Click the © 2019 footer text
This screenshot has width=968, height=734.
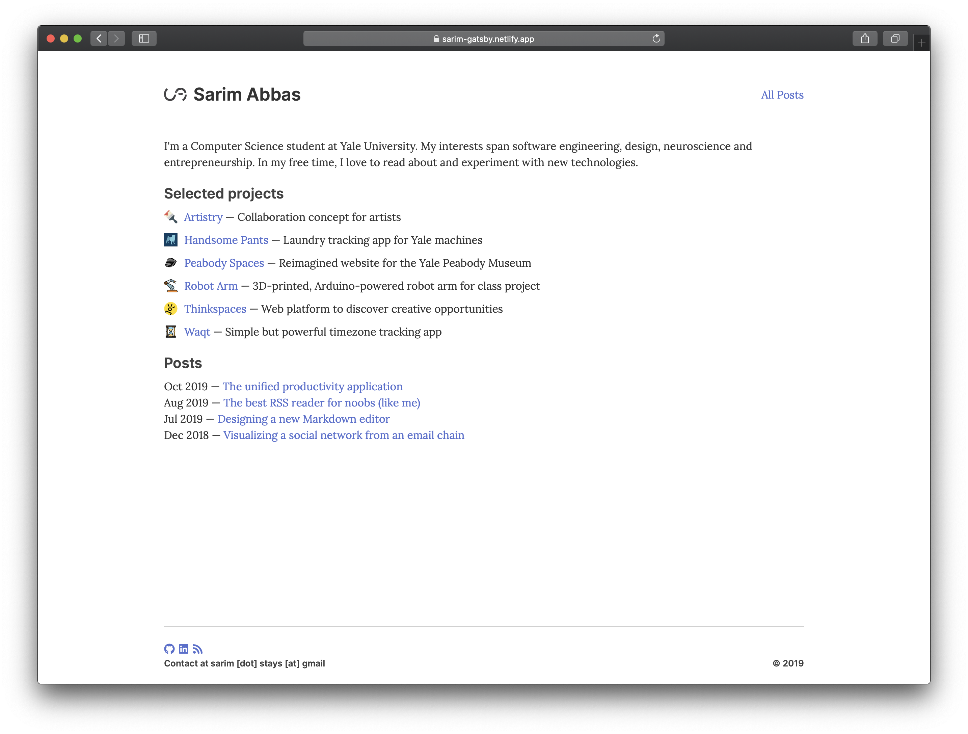click(788, 663)
